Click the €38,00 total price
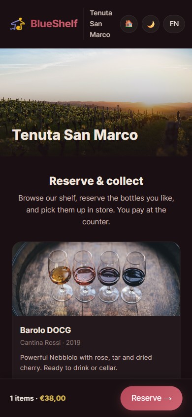The image size is (192, 417). (x=53, y=398)
